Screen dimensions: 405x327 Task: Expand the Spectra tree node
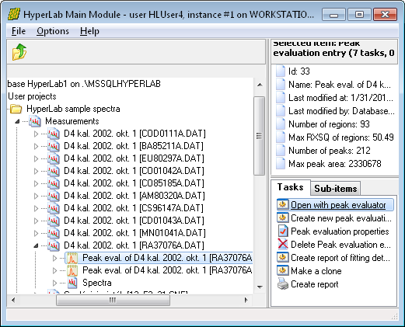click(x=54, y=283)
